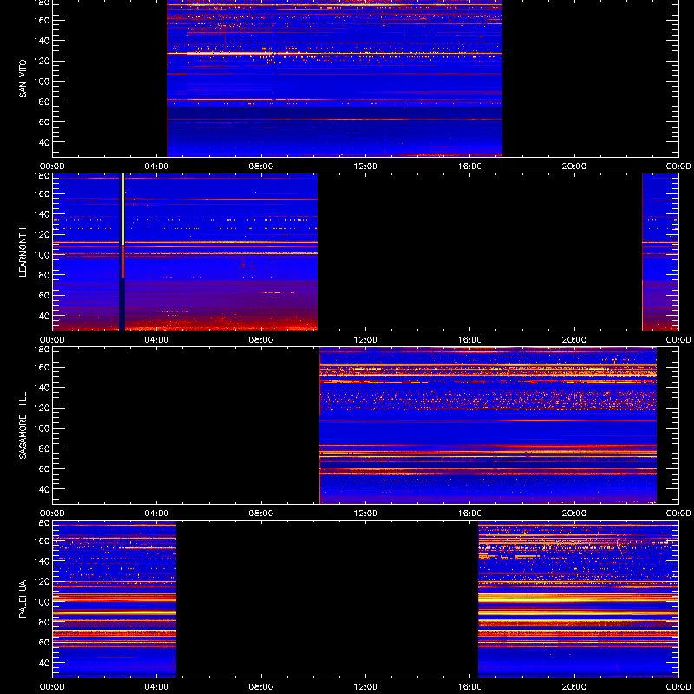
Task: Click 12:00 tick label under Learmonth plot
Action: pos(365,340)
